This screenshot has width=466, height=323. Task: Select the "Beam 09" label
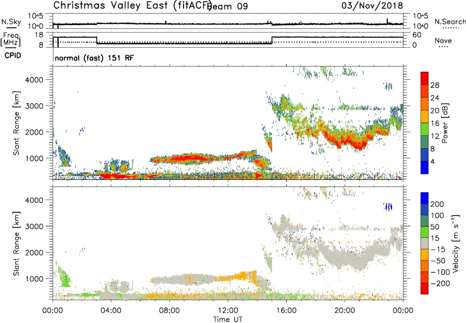click(228, 6)
